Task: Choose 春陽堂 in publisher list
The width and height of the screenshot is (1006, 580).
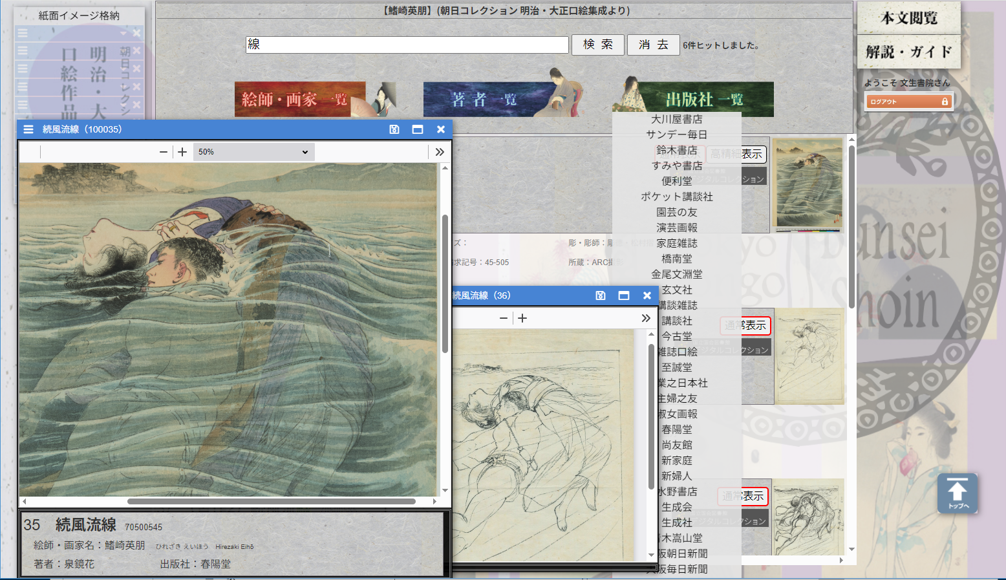Action: (677, 429)
